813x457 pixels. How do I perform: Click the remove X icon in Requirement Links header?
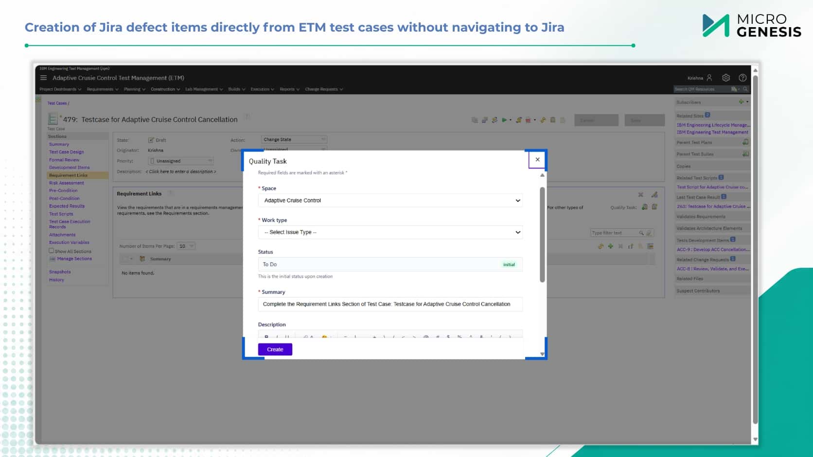tap(640, 195)
